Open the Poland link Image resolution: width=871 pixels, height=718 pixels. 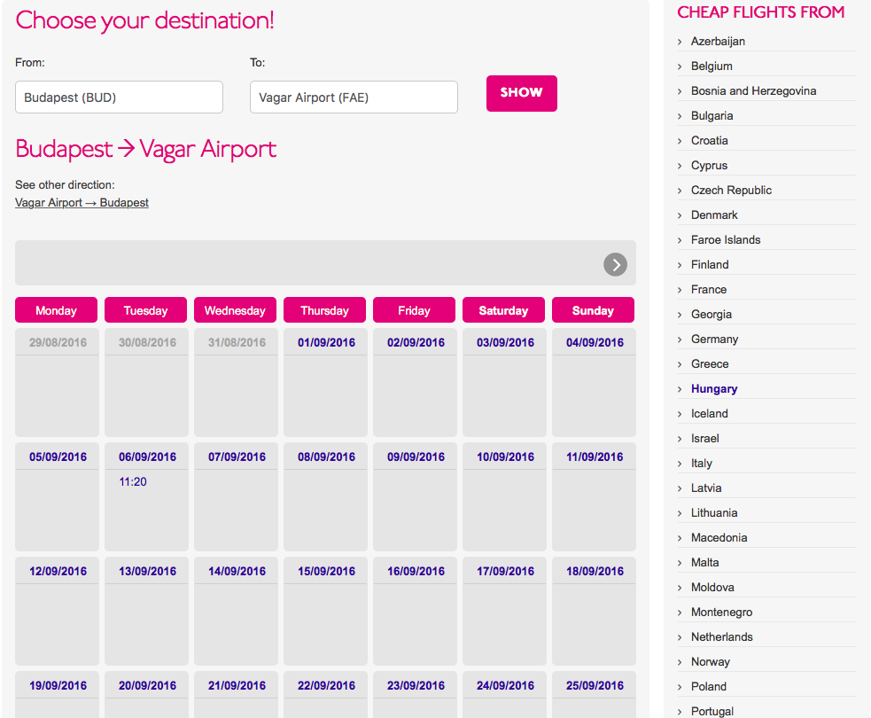(x=708, y=687)
